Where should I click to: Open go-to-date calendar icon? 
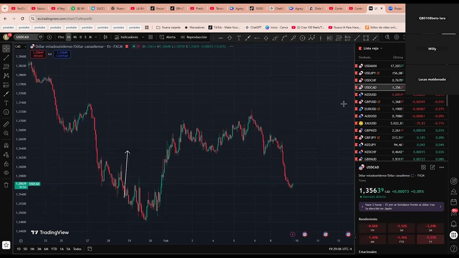[90, 249]
